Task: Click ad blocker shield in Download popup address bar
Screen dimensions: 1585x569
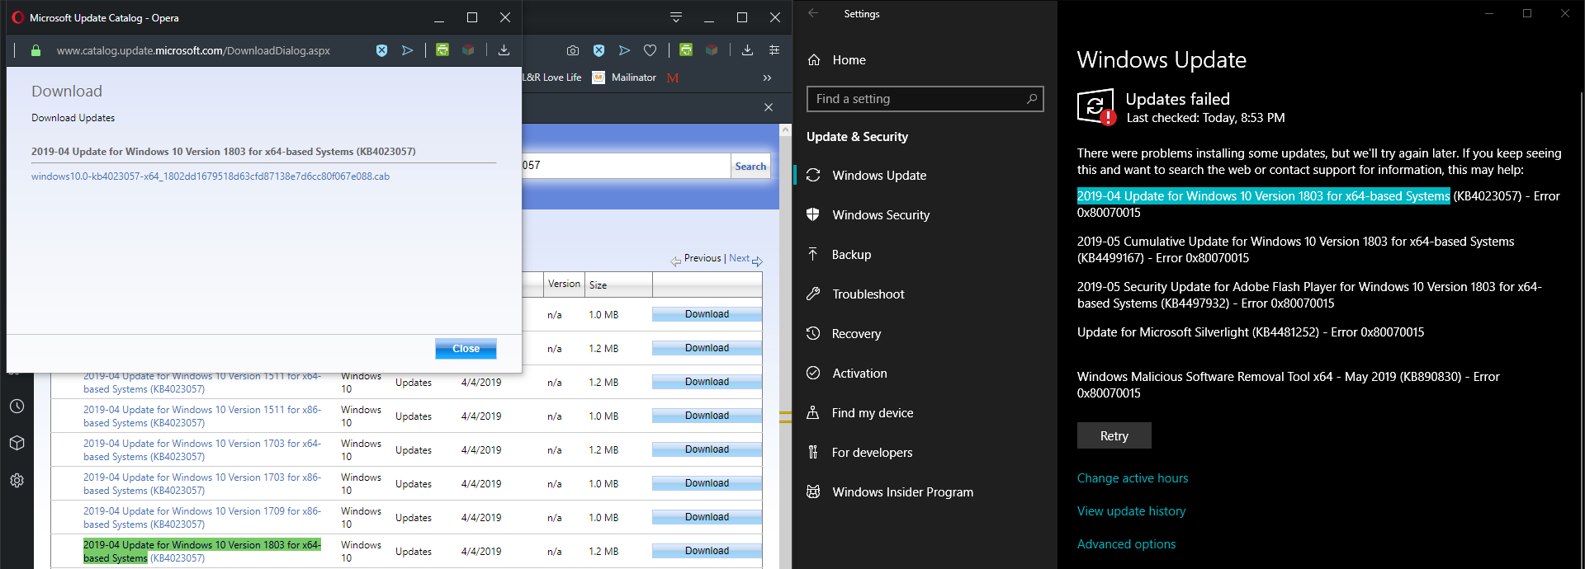Action: pos(381,50)
